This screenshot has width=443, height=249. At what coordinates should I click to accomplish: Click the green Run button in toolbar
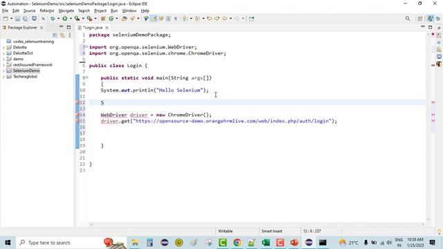(64, 19)
